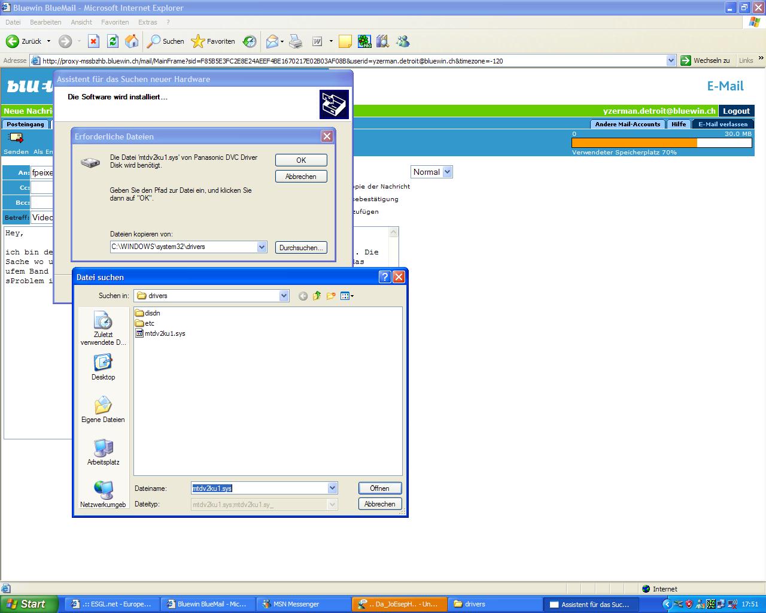Click the Print icon in toolbar
This screenshot has height=613, width=766.
click(x=296, y=41)
